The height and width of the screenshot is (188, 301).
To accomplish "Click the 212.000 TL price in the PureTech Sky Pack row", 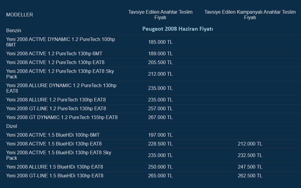I will [160, 74].
